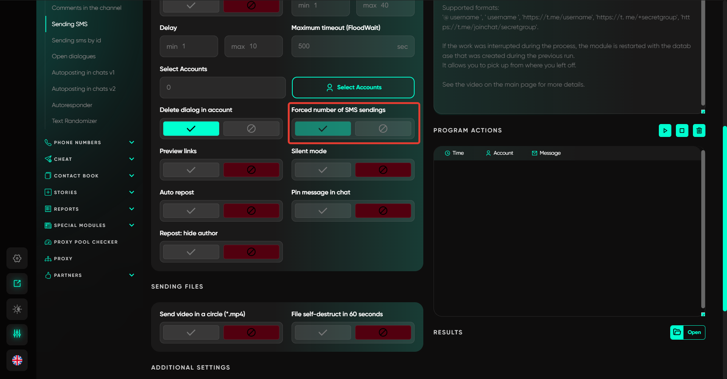Open Autoresponder in the sidebar
Screen dimensions: 727x379
click(72, 105)
